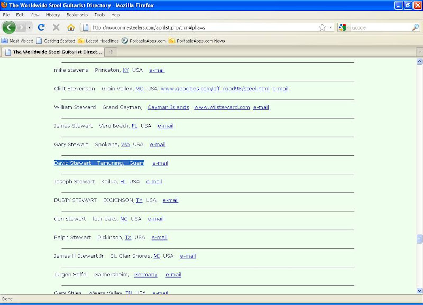Click the TX link for DUSTY STEWART

click(139, 200)
